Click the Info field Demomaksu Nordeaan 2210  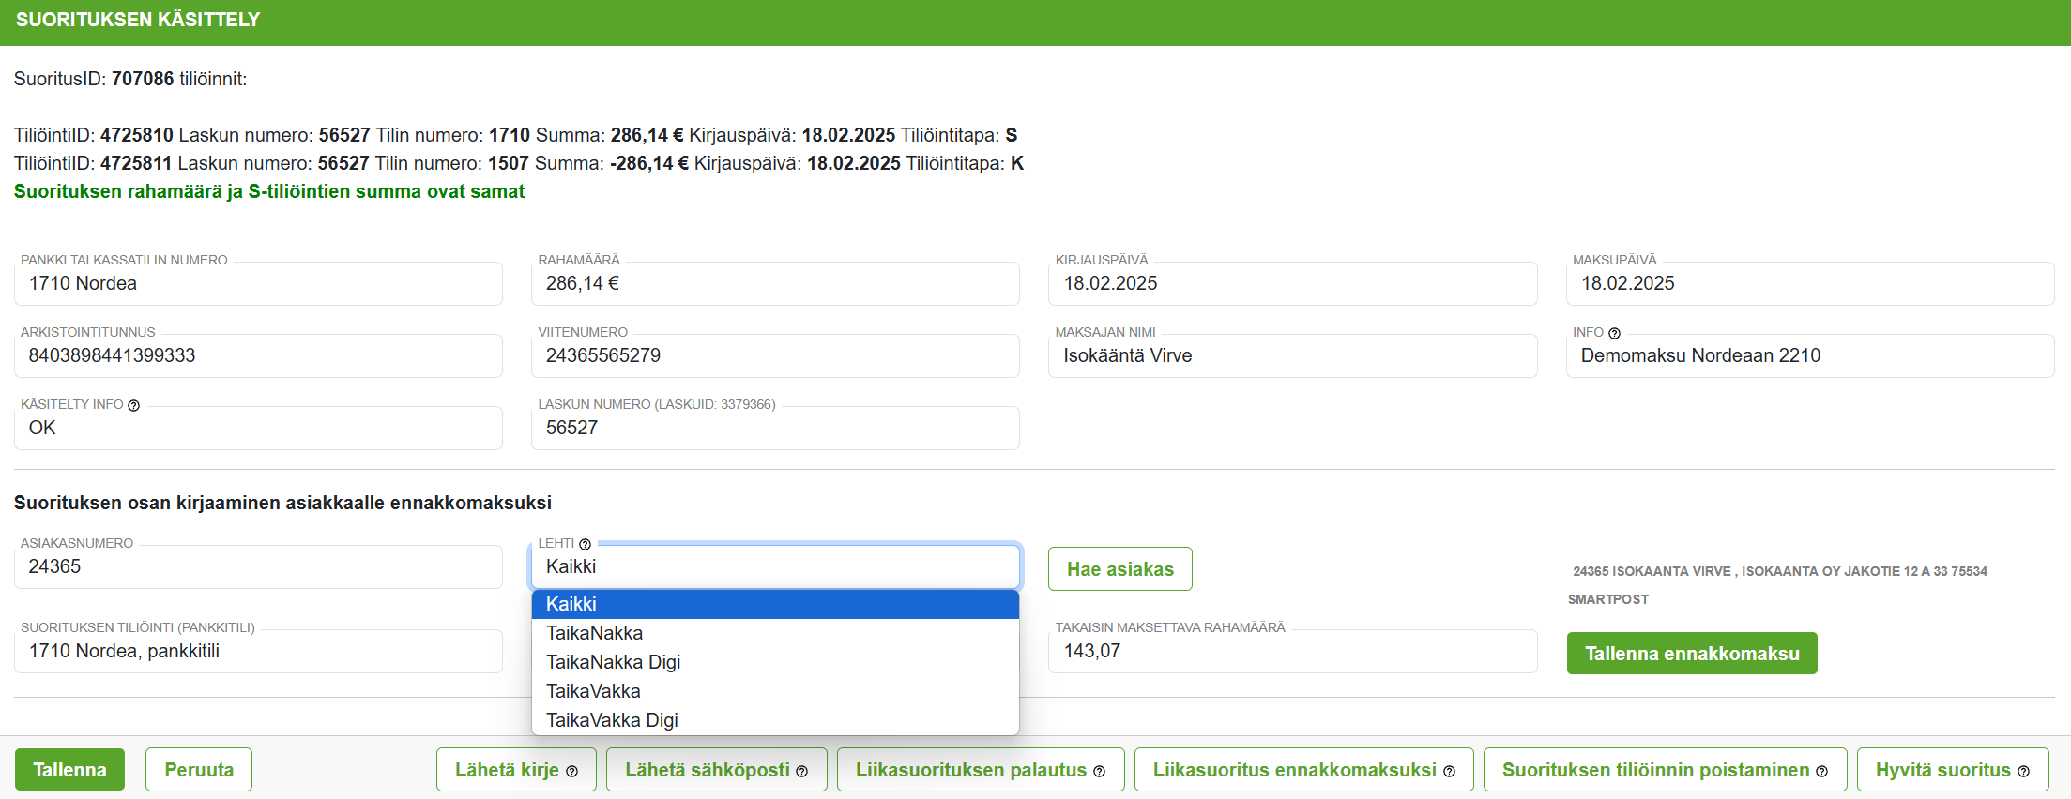tap(1810, 355)
